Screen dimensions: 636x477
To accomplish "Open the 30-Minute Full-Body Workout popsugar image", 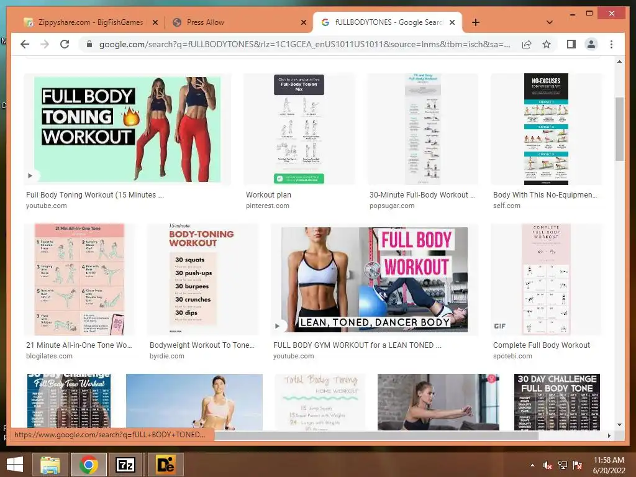I will [x=422, y=129].
